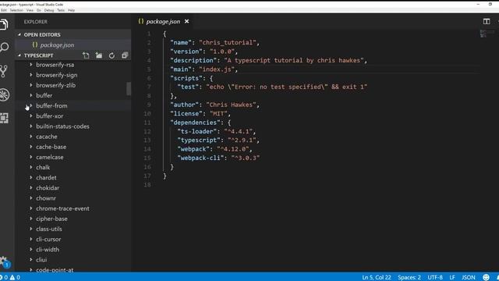Open the Go menu
The width and height of the screenshot is (499, 281).
pos(39,10)
